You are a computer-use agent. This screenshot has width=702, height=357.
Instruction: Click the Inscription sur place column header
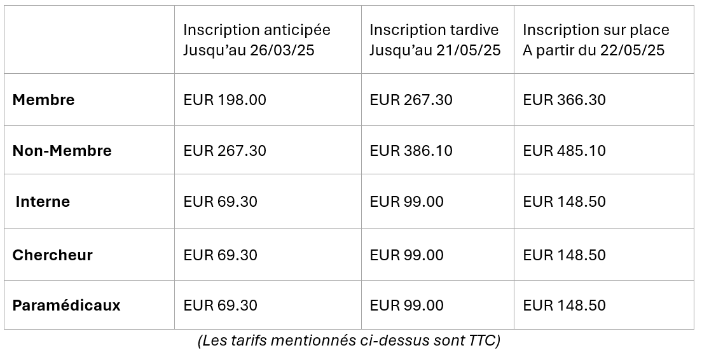(596, 40)
